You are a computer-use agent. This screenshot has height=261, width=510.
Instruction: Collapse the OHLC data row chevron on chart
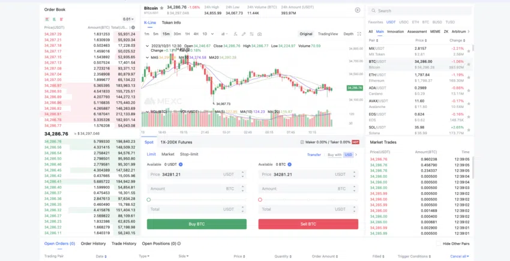point(148,46)
